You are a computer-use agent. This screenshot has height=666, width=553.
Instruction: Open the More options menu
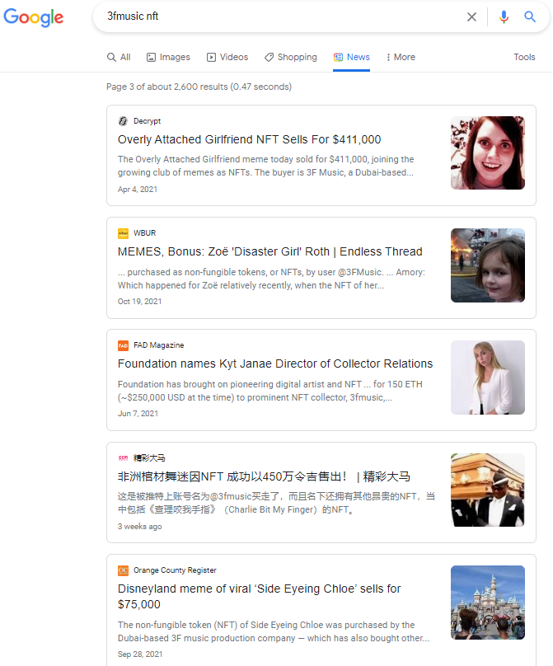[x=401, y=57]
